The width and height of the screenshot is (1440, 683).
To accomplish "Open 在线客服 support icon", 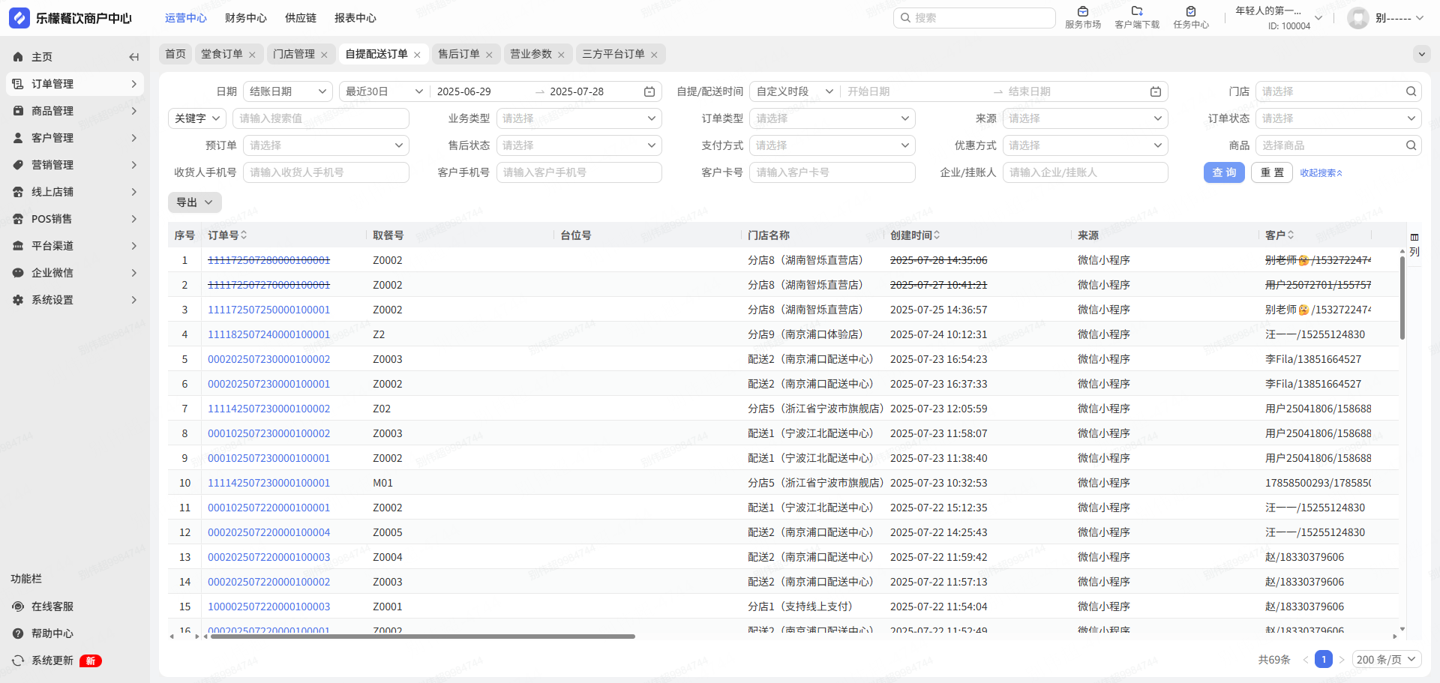I will tap(18, 607).
